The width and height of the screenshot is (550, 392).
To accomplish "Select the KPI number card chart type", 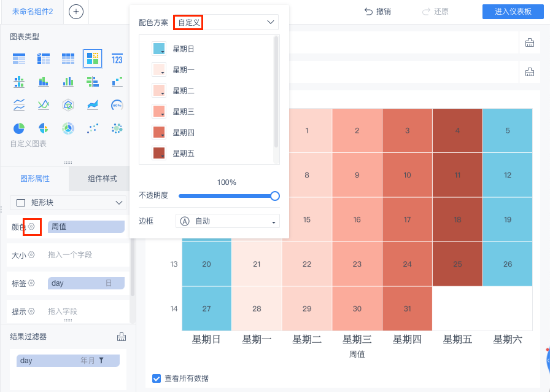I will point(117,59).
